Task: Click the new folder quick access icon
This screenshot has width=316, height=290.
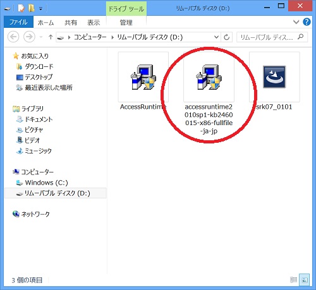Action: point(32,8)
